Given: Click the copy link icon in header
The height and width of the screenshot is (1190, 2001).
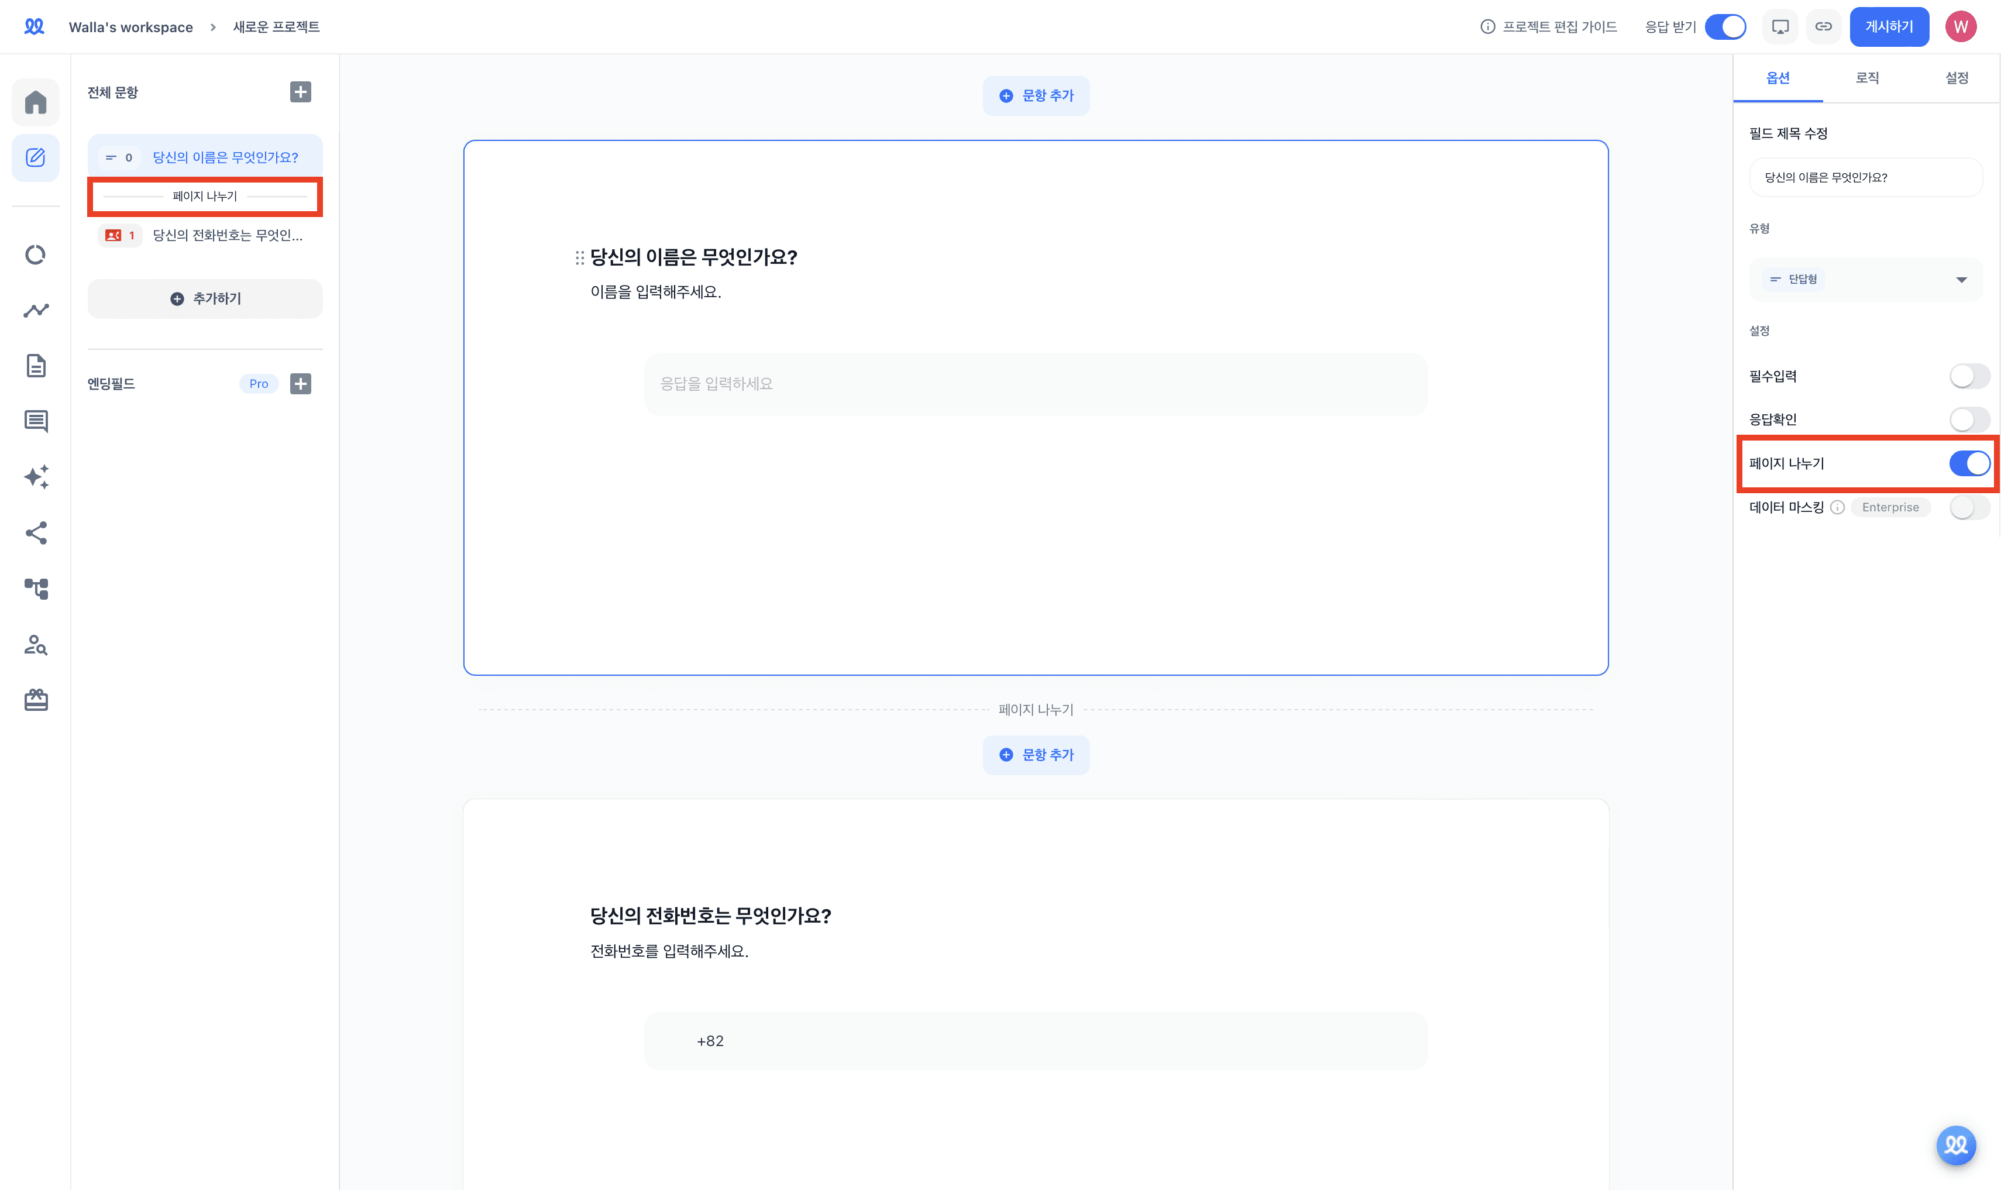Looking at the screenshot, I should click(x=1823, y=26).
